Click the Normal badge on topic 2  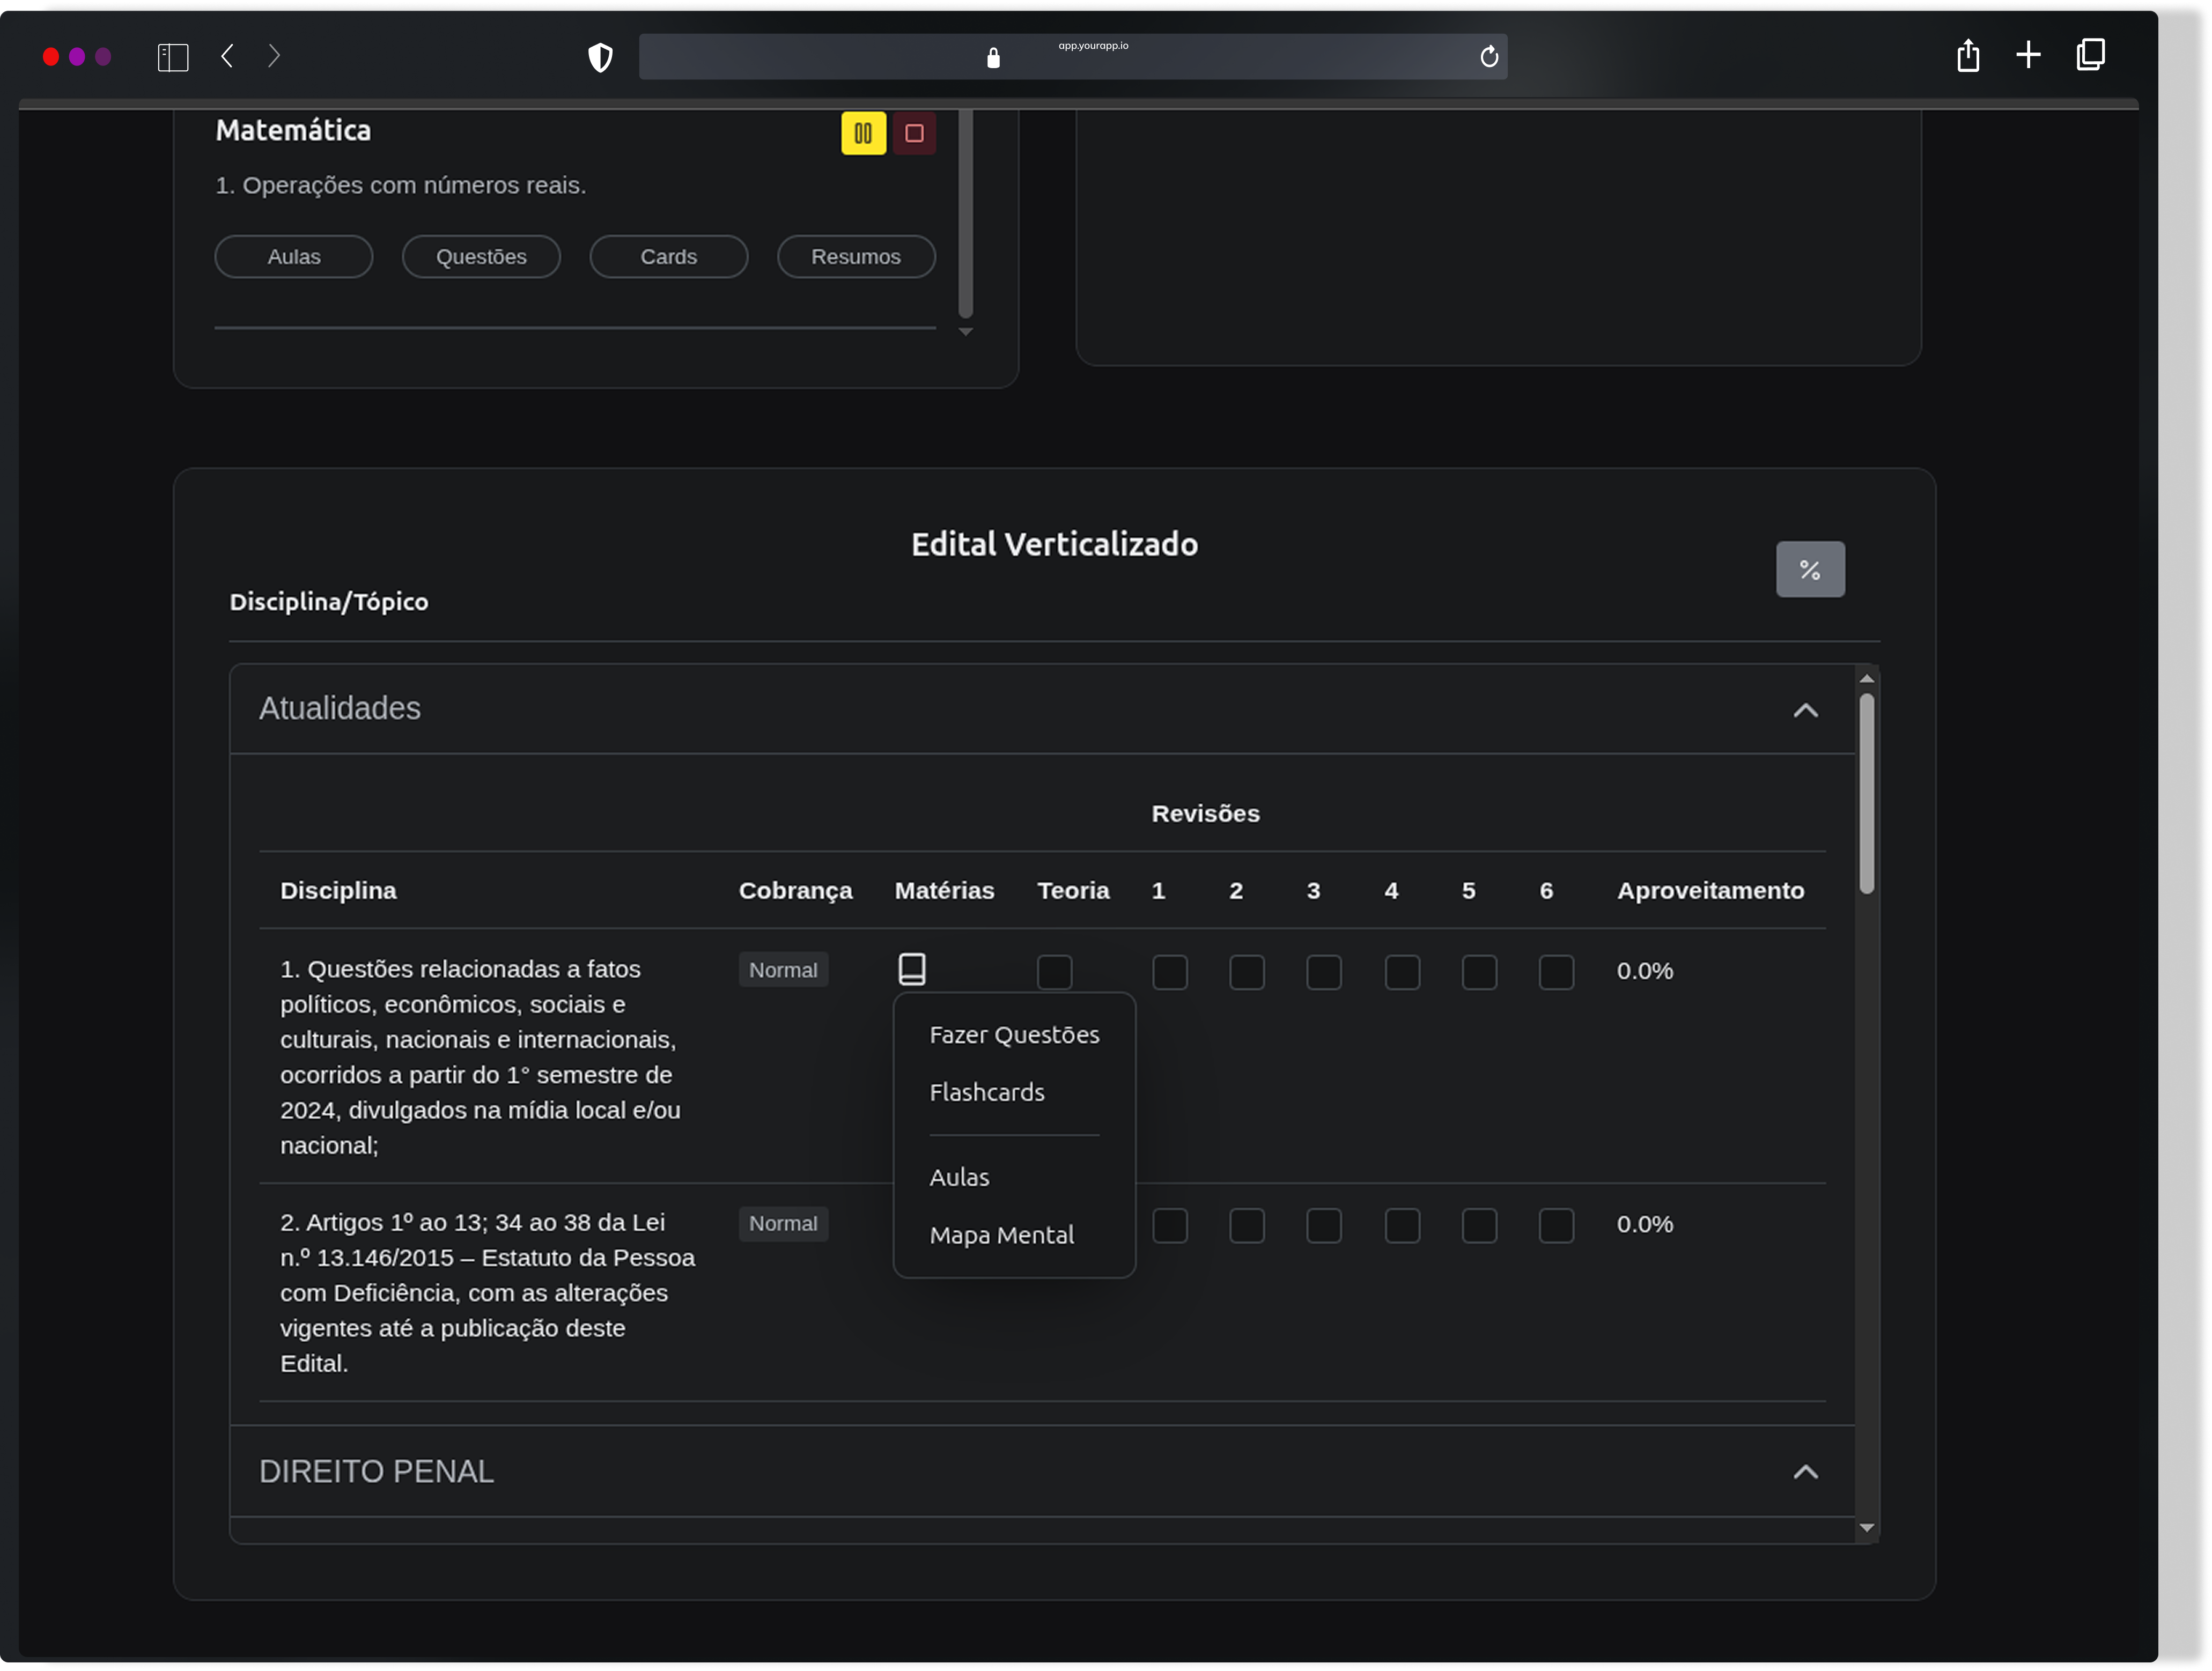click(783, 1224)
